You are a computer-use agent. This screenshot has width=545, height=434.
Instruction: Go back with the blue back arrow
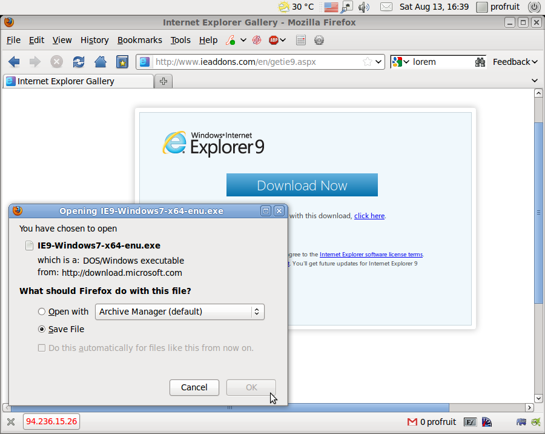(x=14, y=62)
